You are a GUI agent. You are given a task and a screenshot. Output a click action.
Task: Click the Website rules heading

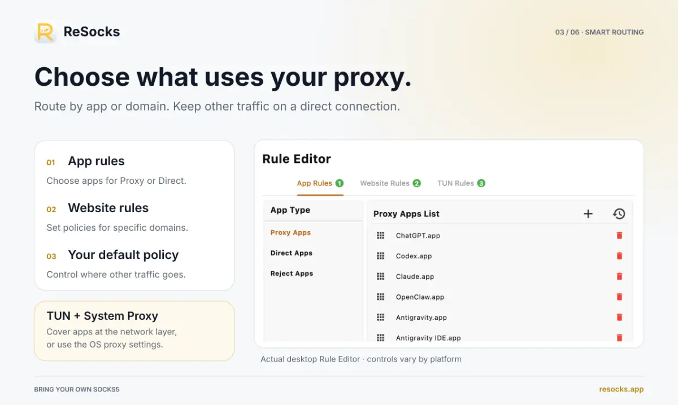(108, 208)
